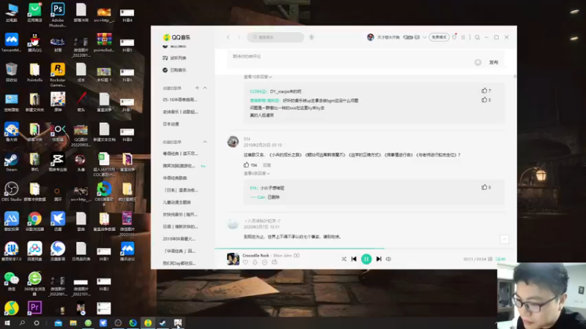This screenshot has height=329, width=586.
Task: Open the Crocodile Rock album cover thumbnail
Action: click(x=233, y=259)
